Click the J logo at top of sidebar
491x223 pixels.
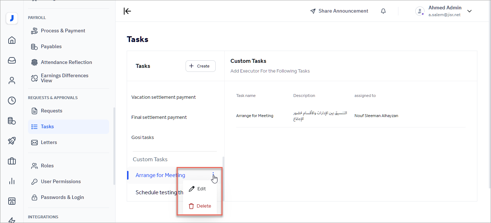click(x=11, y=18)
